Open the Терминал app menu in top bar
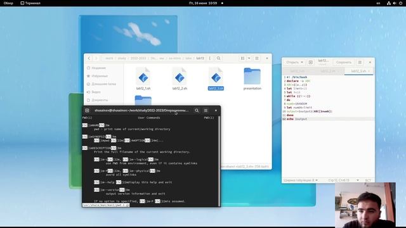 click(30, 3)
